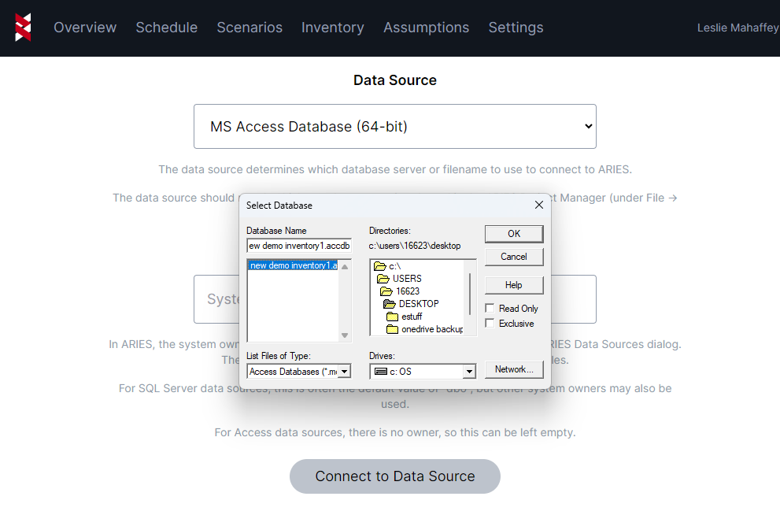Click the app logo in the navbar

(x=23, y=28)
